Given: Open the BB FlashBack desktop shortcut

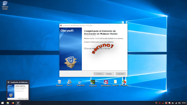Looking at the screenshot, I should tap(106, 83).
